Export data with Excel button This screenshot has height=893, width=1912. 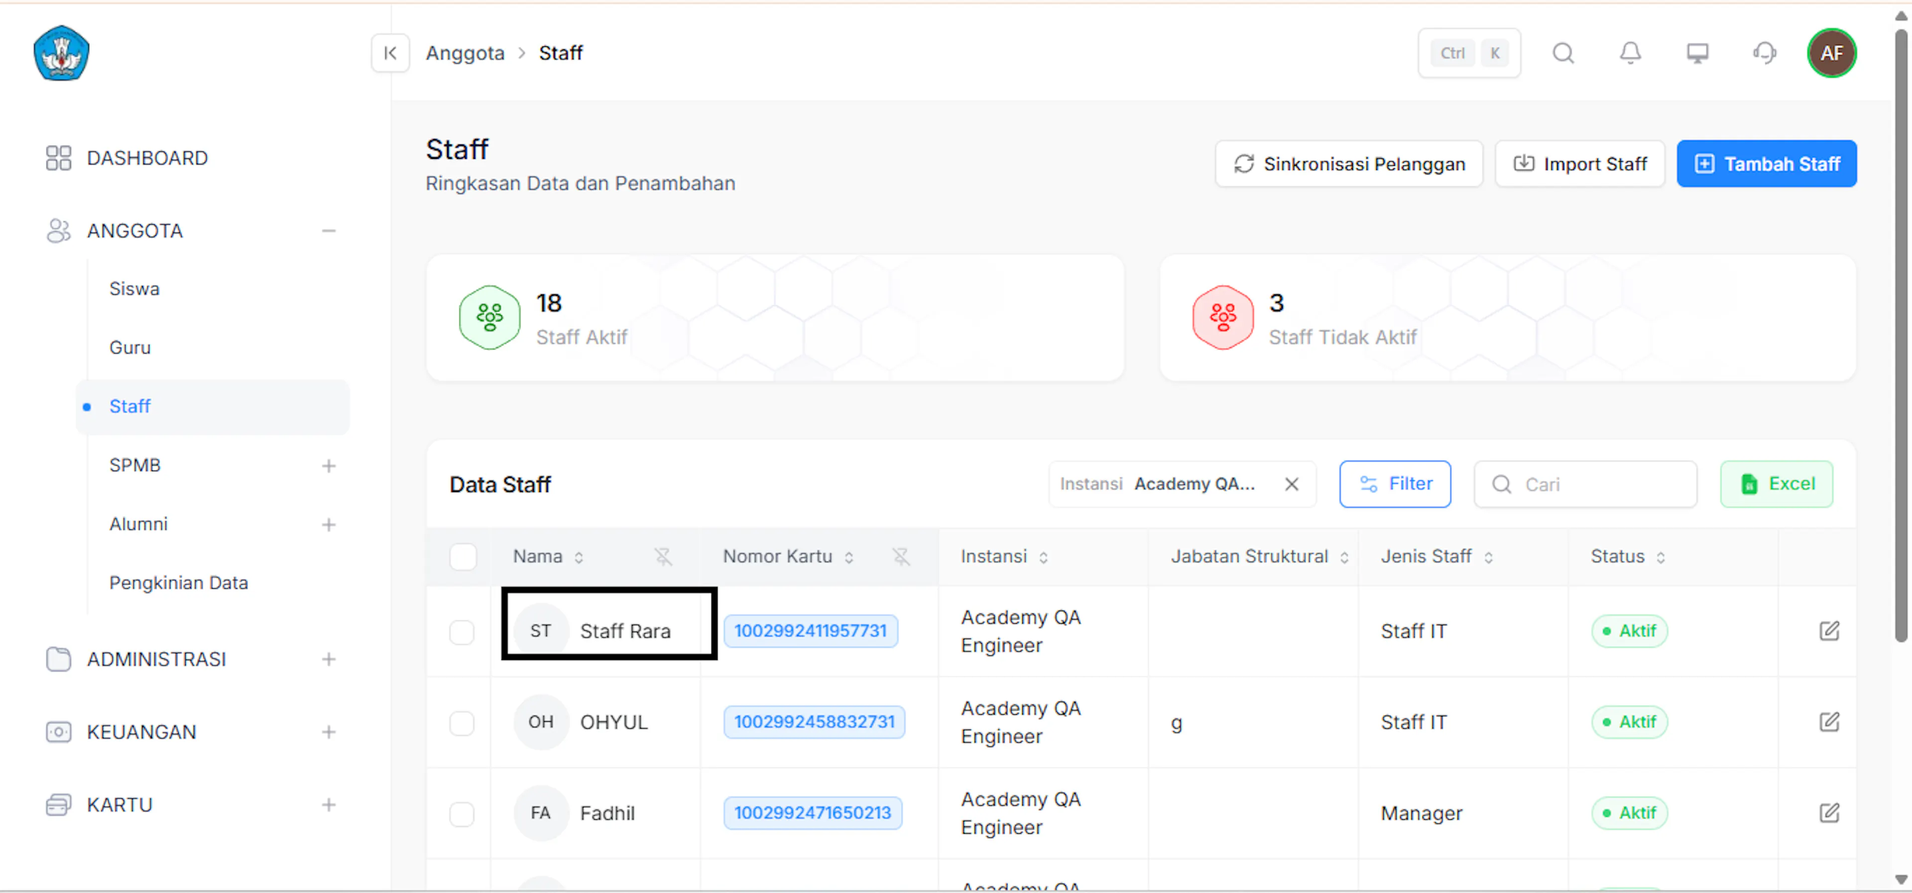[x=1777, y=484]
